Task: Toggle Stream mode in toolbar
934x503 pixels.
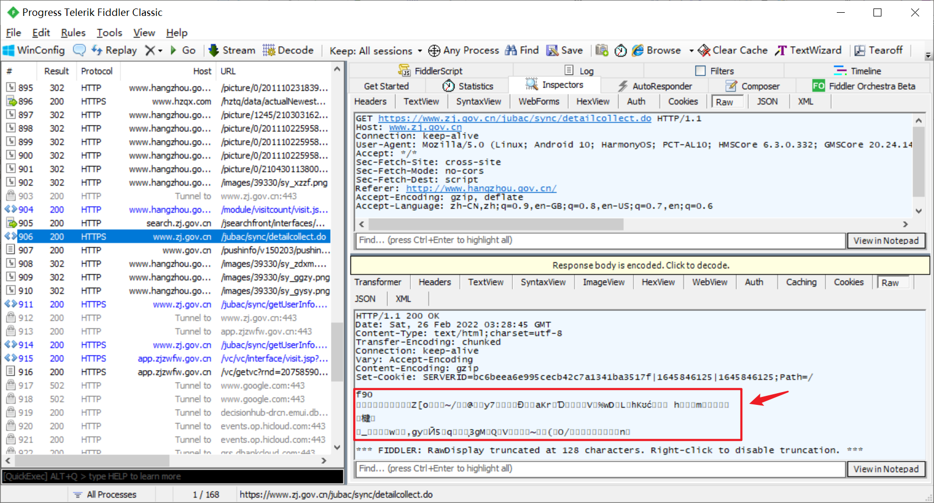Action: click(x=232, y=50)
